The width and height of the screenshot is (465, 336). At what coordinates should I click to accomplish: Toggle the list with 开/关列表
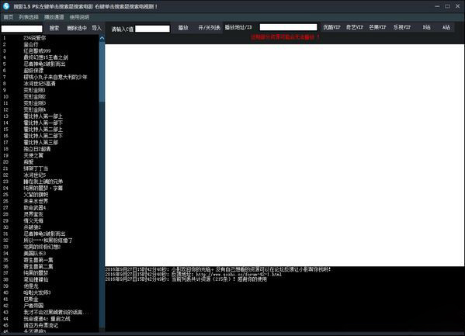pos(209,28)
